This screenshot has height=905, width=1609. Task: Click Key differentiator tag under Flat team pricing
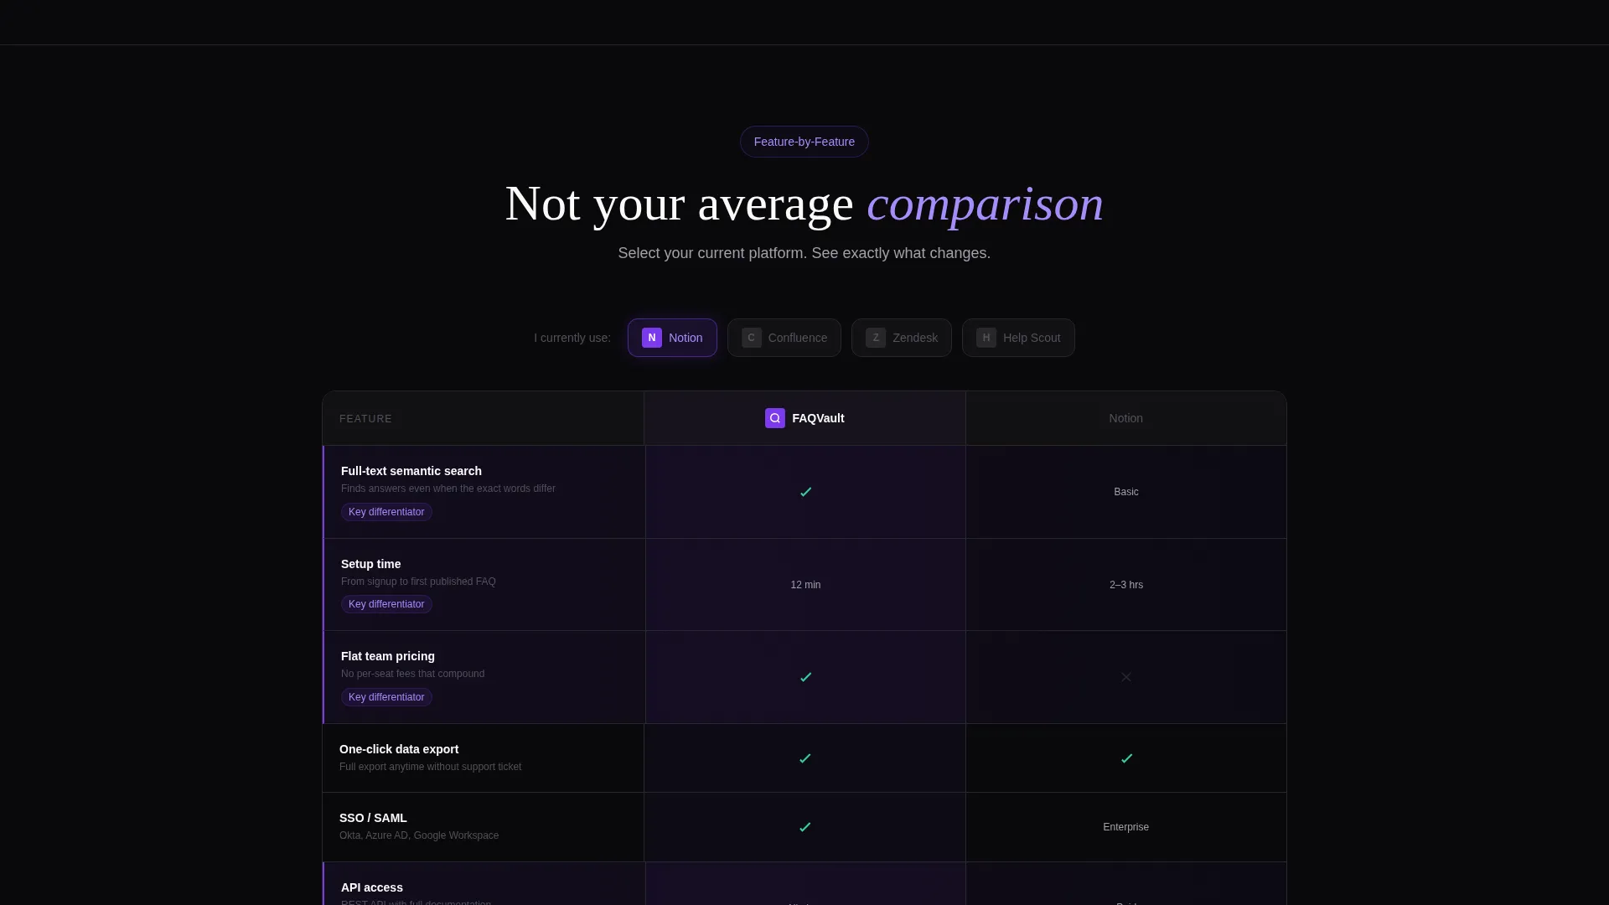[x=386, y=697]
